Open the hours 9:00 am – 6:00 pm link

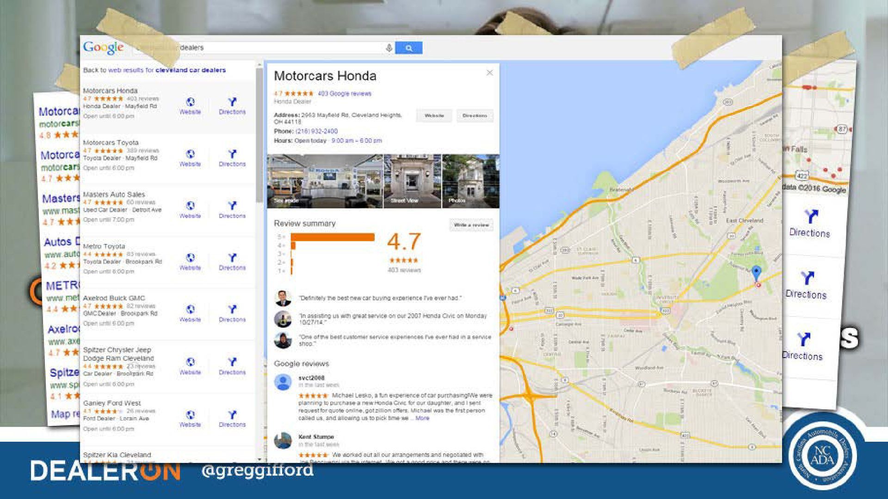point(357,140)
